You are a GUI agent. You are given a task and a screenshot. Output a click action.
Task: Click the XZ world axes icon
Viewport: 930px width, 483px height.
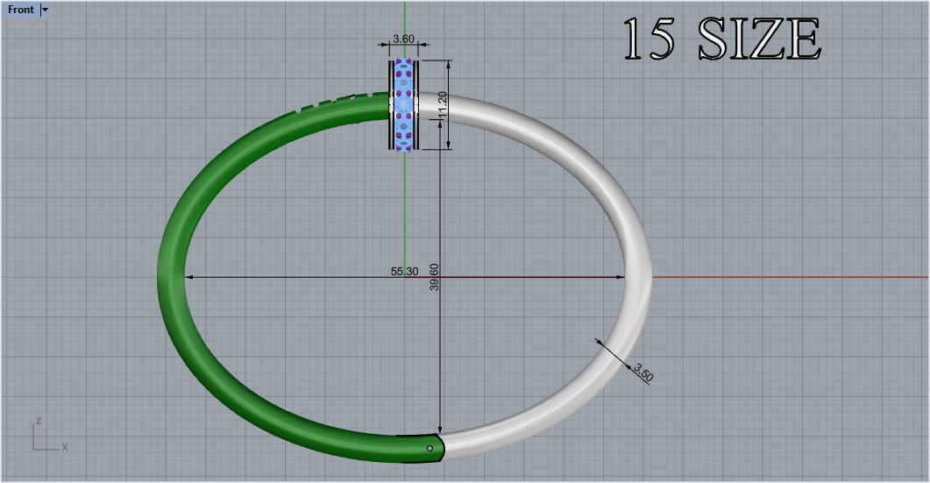tap(50, 436)
